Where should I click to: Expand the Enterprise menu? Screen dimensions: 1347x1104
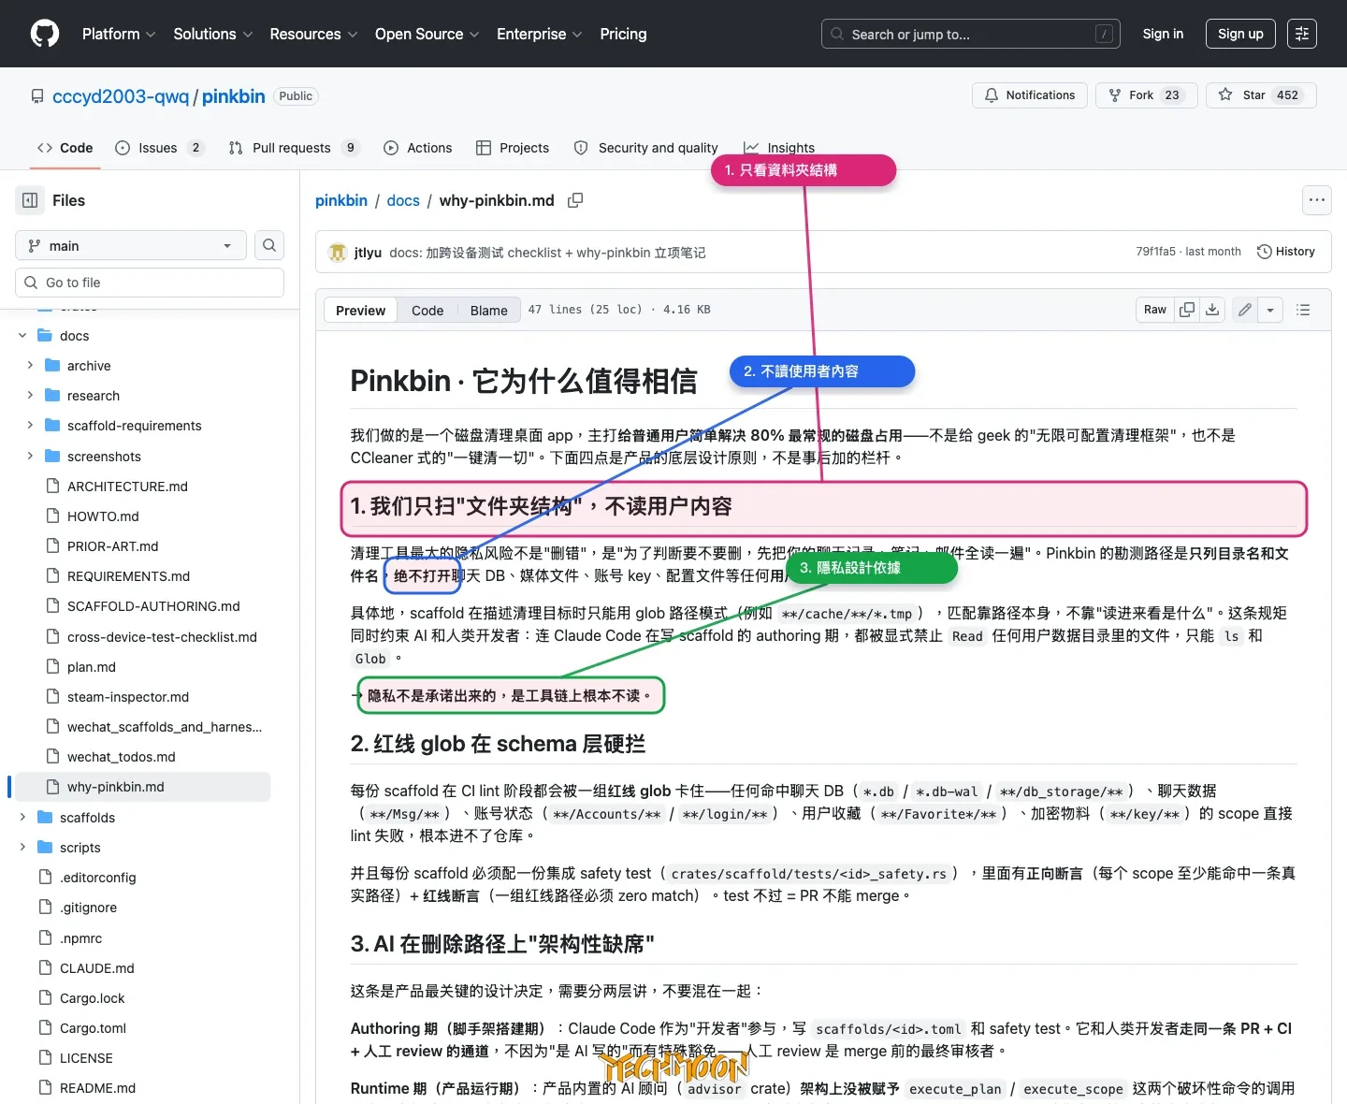[x=540, y=34]
